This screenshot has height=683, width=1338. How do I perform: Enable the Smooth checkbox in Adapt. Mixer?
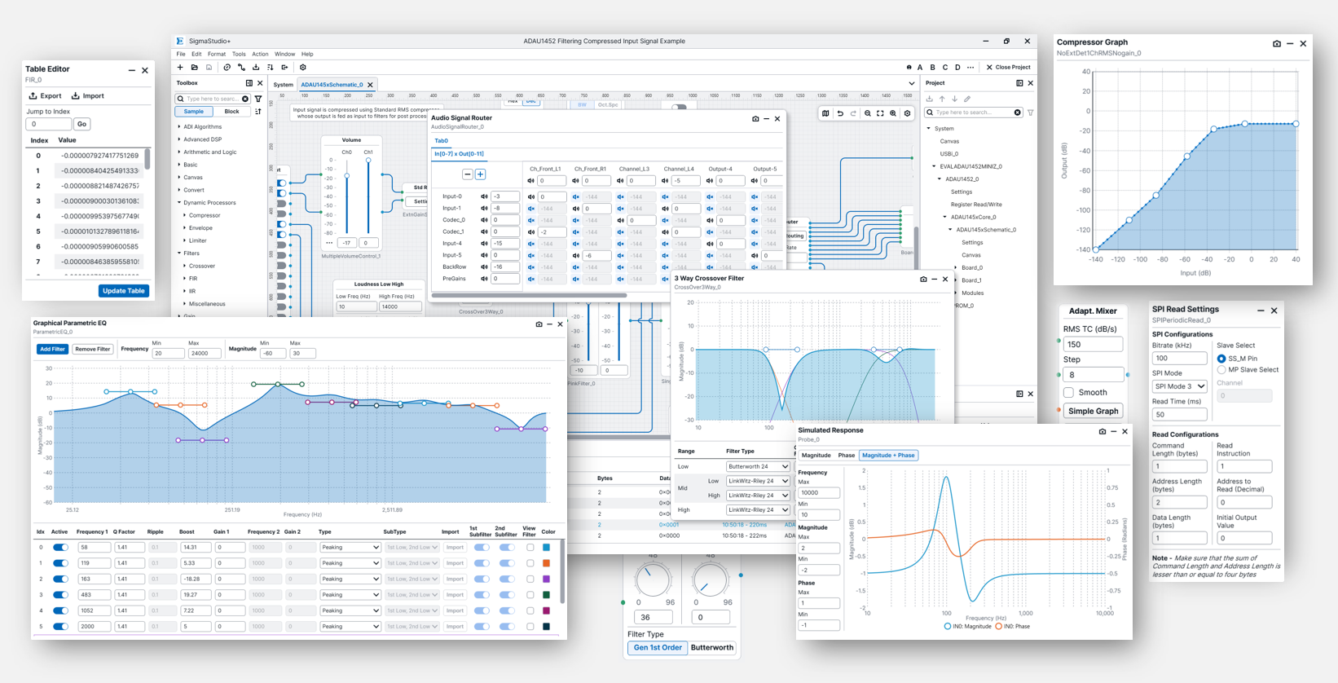(1068, 393)
